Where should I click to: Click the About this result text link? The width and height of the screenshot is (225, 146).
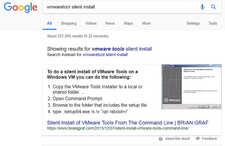(x=177, y=138)
